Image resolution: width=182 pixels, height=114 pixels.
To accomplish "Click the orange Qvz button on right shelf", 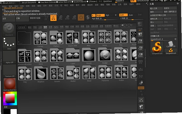I will 141,88.
